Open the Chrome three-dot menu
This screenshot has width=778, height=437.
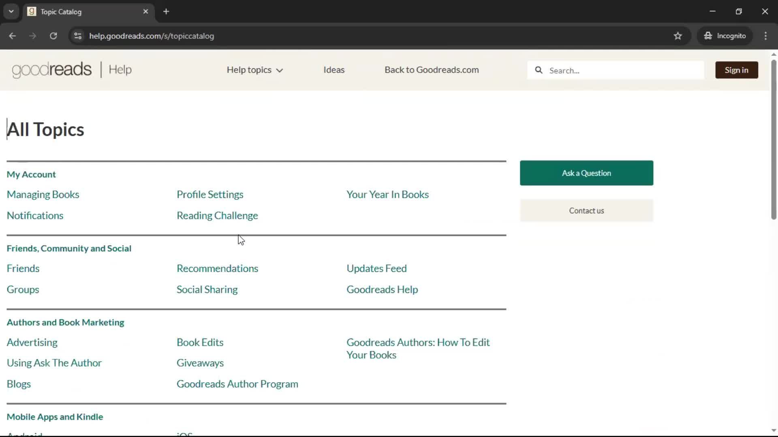click(x=765, y=36)
